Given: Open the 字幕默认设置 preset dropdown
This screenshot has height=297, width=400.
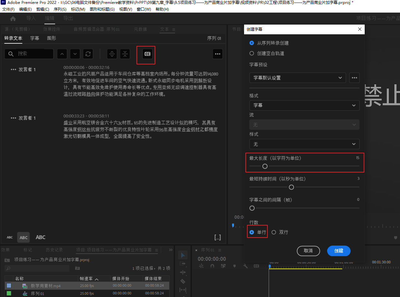Looking at the screenshot, I should click(297, 78).
